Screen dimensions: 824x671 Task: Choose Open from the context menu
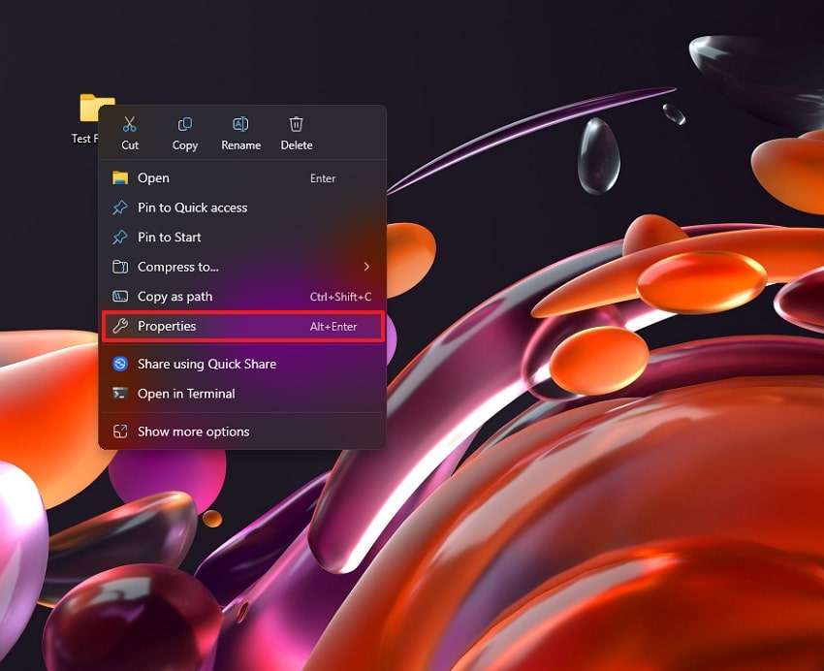242,178
